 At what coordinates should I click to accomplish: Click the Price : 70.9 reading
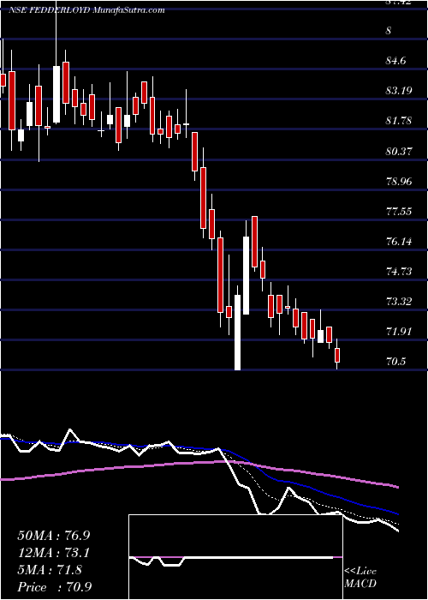pos(54,587)
